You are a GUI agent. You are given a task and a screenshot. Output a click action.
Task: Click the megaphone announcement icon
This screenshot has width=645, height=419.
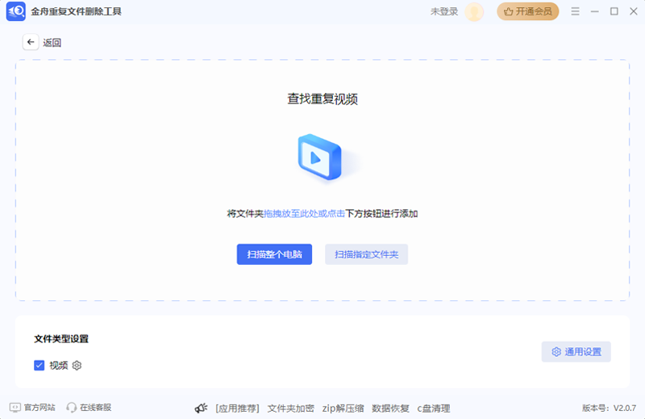[201, 408]
